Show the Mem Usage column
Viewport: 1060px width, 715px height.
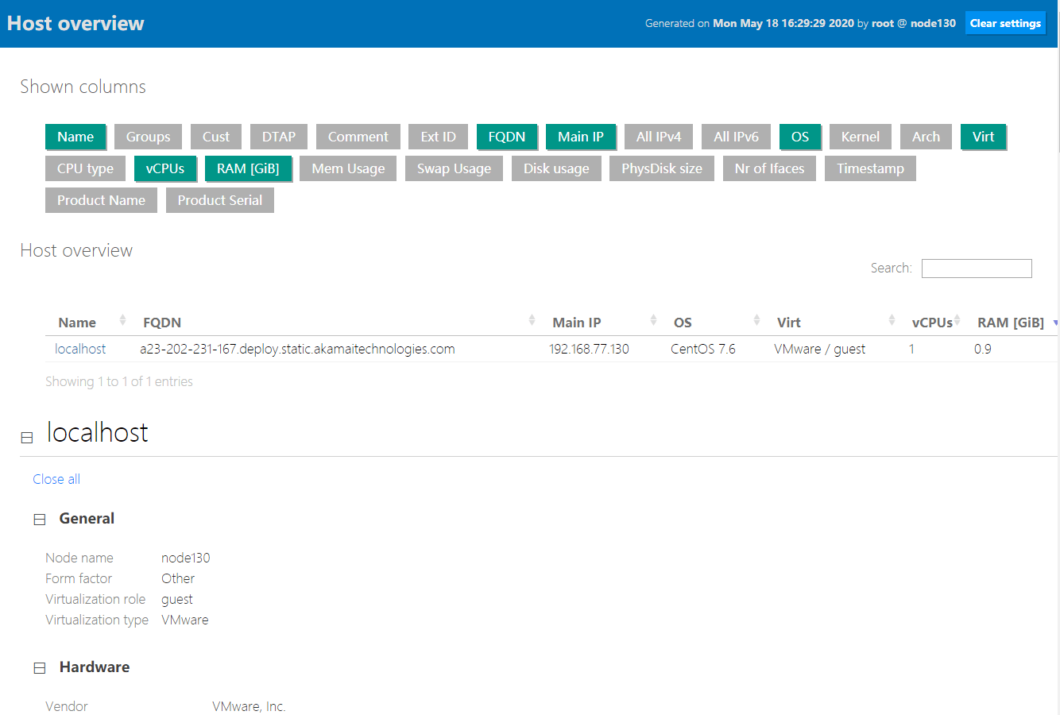pos(348,168)
